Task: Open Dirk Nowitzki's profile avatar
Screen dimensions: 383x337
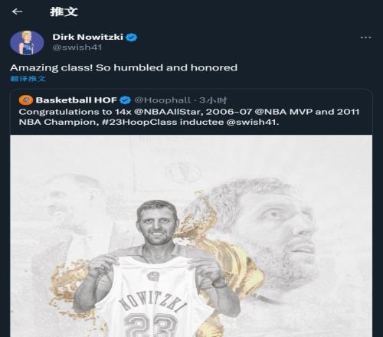Action: tap(27, 43)
